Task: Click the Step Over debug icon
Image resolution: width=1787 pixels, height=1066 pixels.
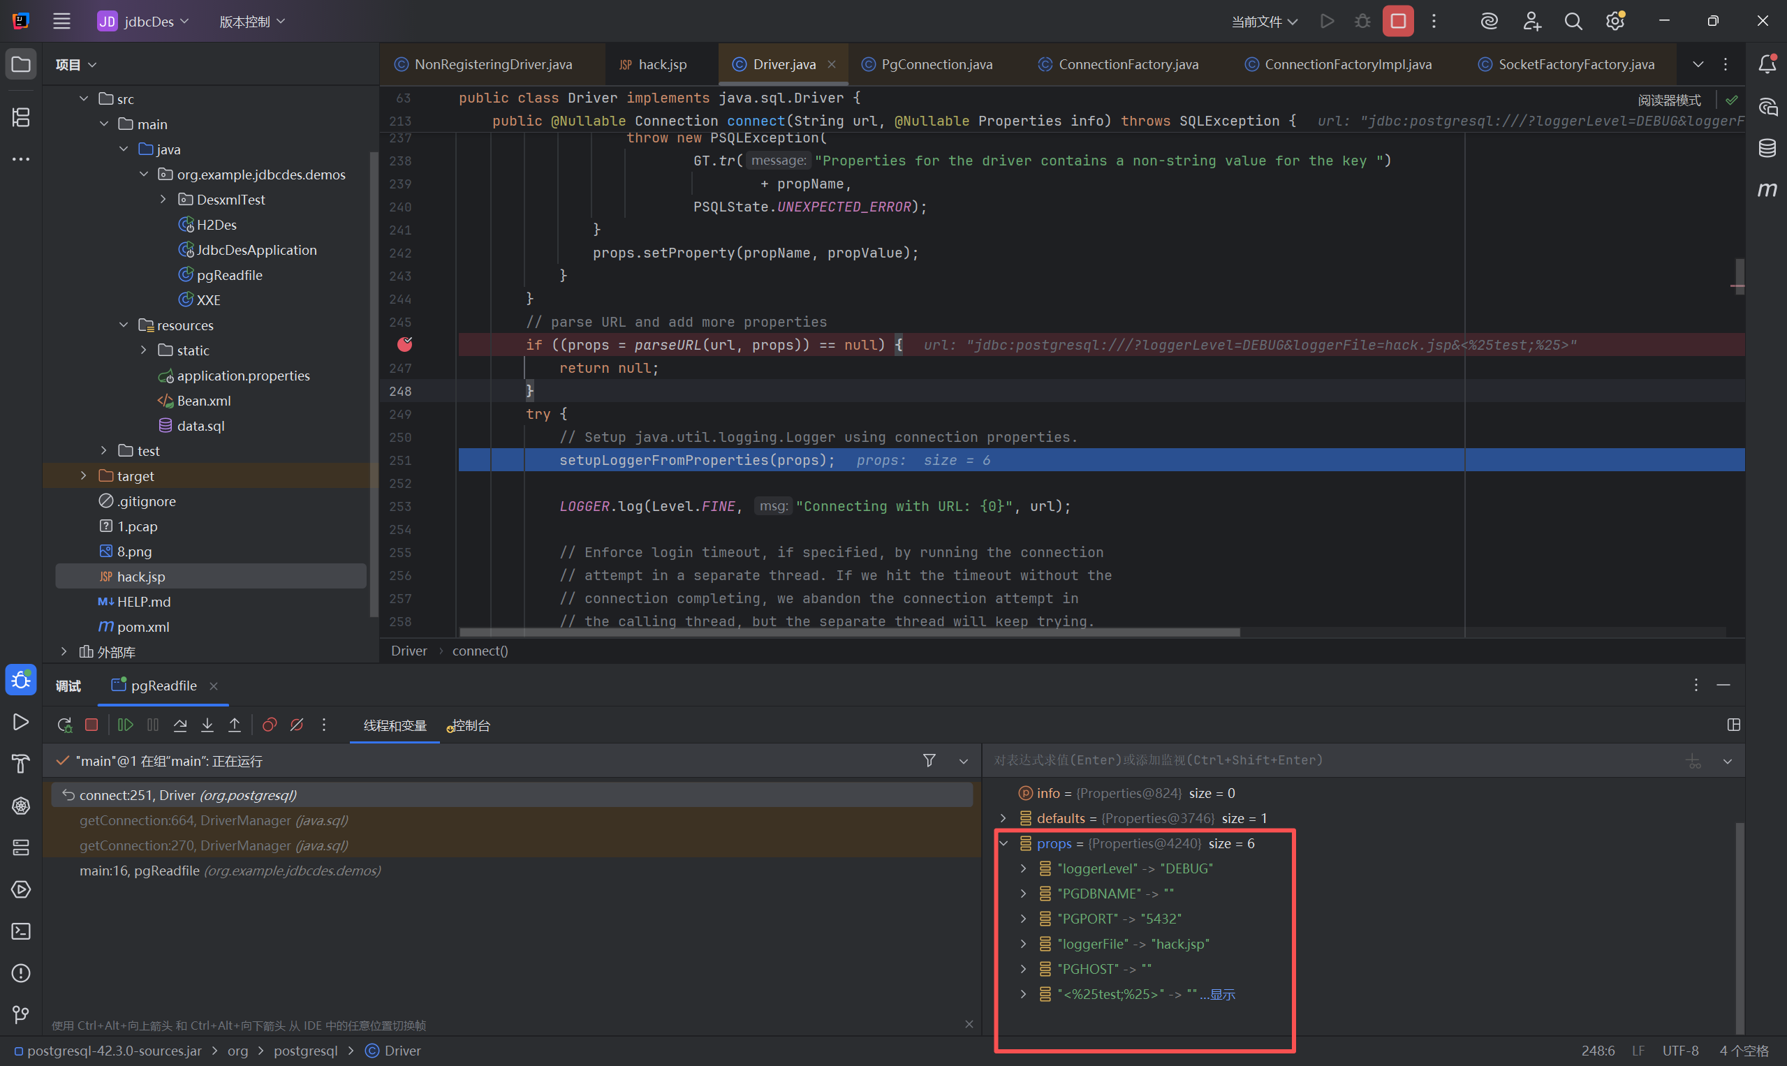Action: point(180,725)
